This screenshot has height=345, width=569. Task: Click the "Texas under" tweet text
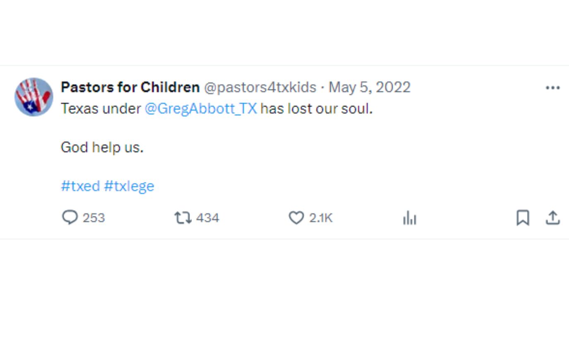click(x=101, y=109)
